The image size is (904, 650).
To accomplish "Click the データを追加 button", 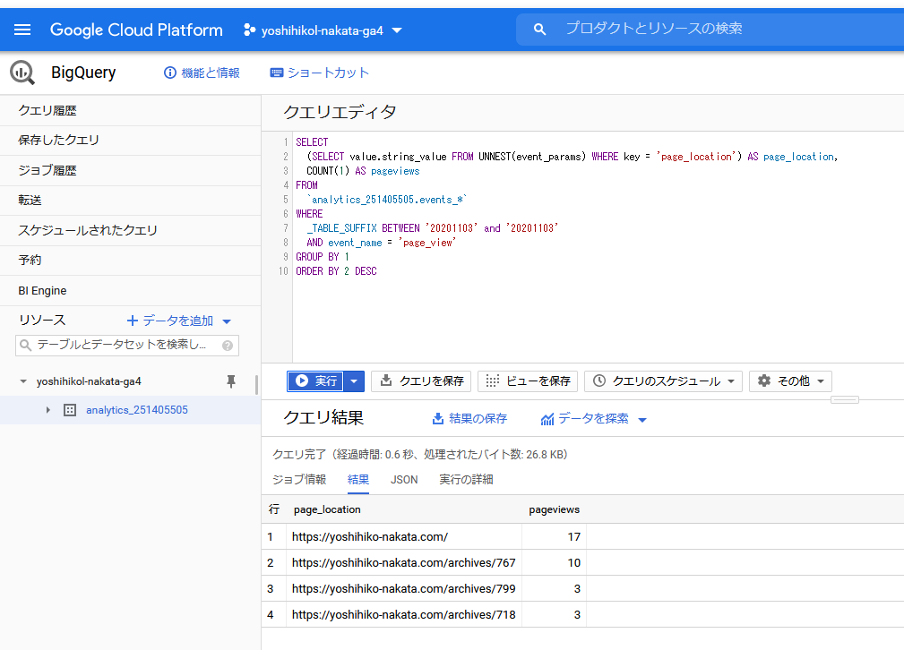I will click(170, 321).
